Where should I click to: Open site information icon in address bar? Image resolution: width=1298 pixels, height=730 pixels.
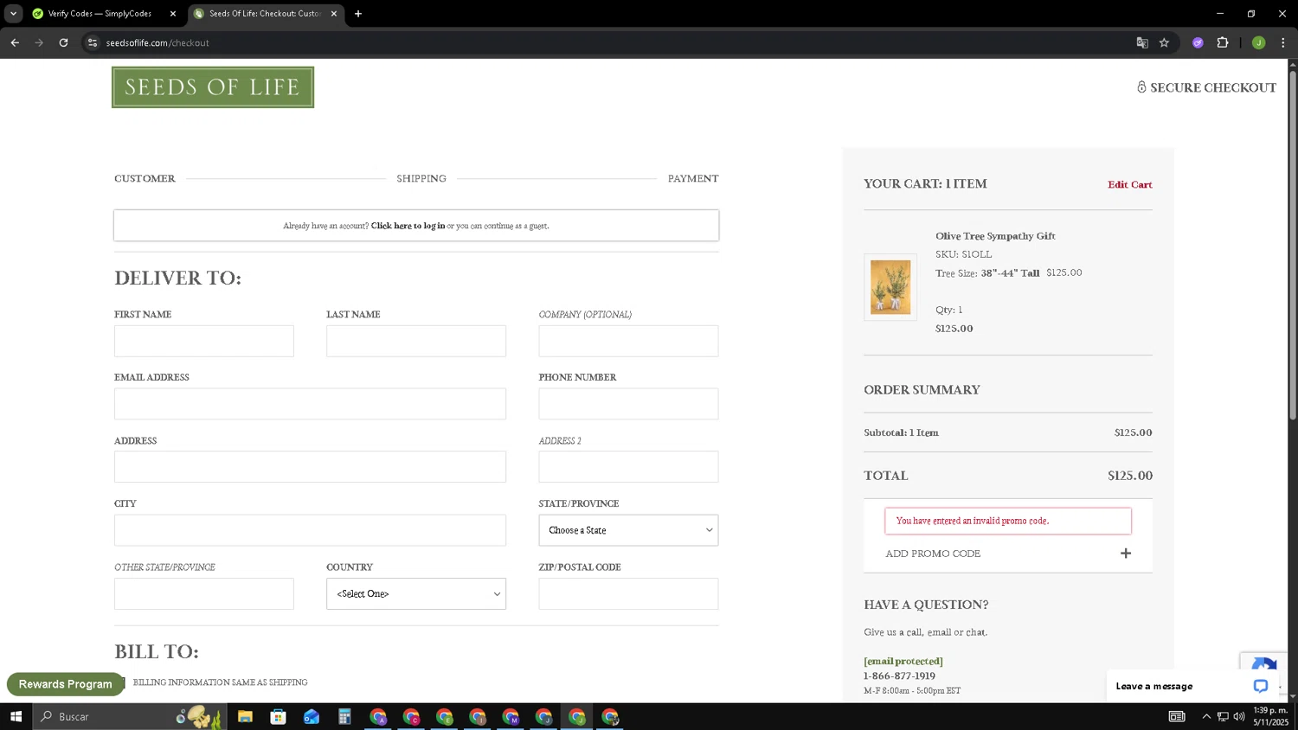coord(93,42)
